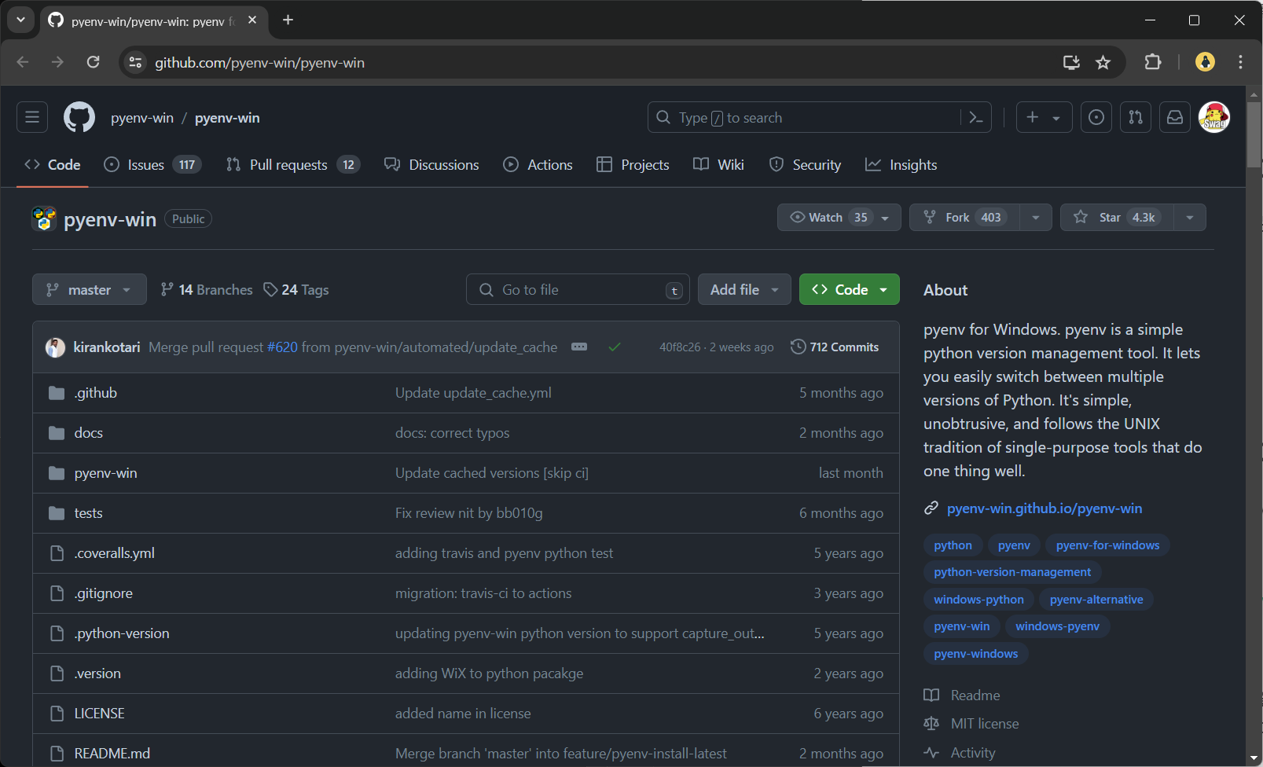This screenshot has width=1263, height=767.
Task: Open Chrome three-dot menu
Action: point(1240,62)
